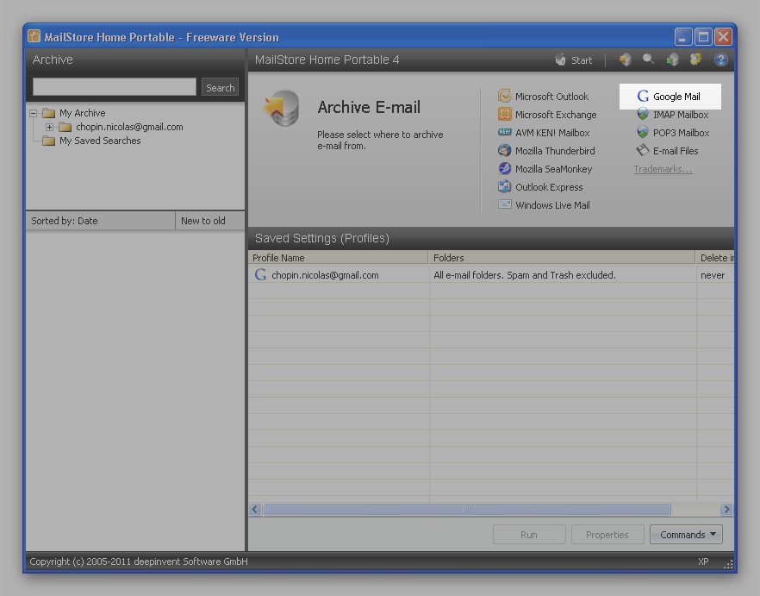Pick AVM KEN! Mailbox source
Viewport: 760px width, 596px height.
(x=544, y=133)
